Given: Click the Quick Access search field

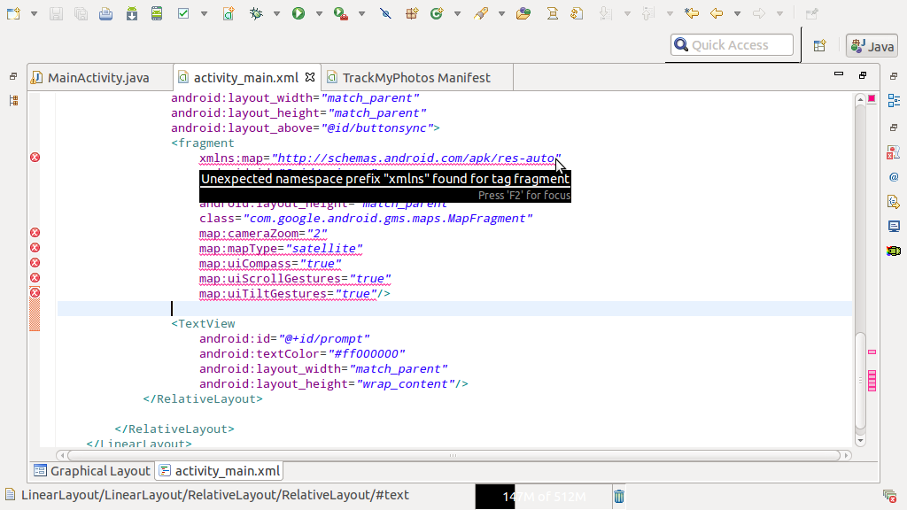Looking at the screenshot, I should click(x=731, y=45).
